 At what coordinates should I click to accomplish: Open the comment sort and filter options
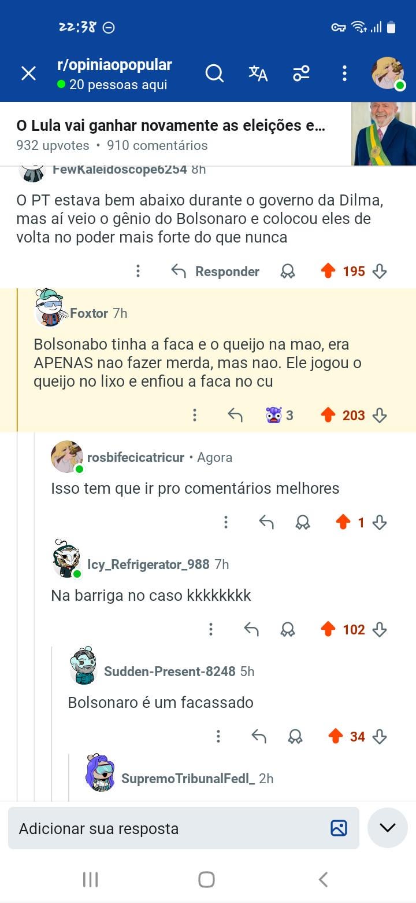click(301, 74)
